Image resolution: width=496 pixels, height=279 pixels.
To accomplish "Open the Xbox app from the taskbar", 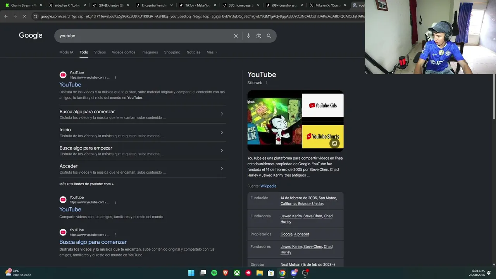I will [x=237, y=273].
